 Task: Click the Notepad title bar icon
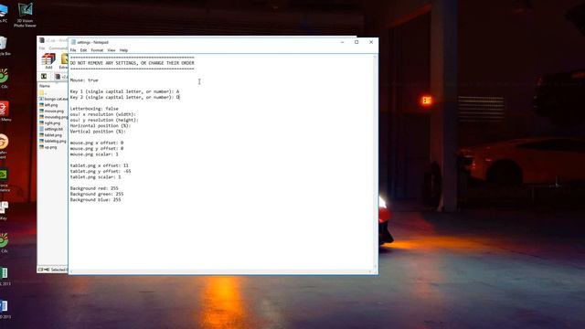click(73, 42)
